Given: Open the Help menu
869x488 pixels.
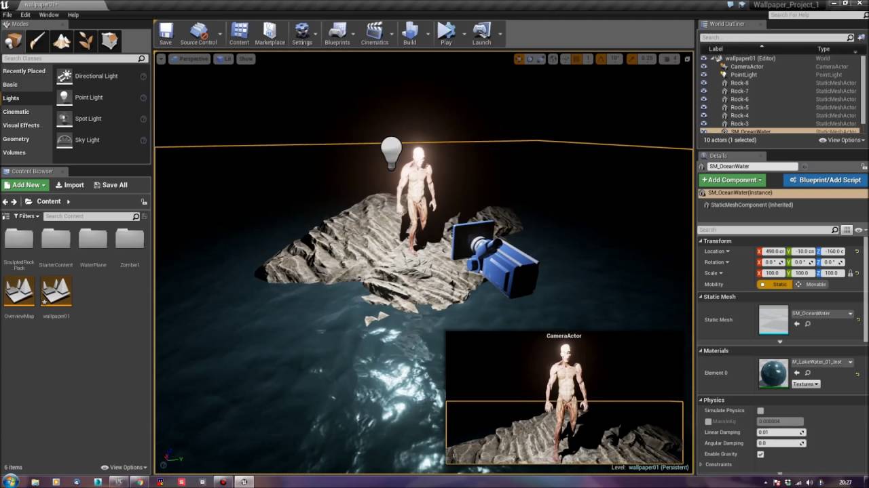Looking at the screenshot, I should click(x=73, y=14).
